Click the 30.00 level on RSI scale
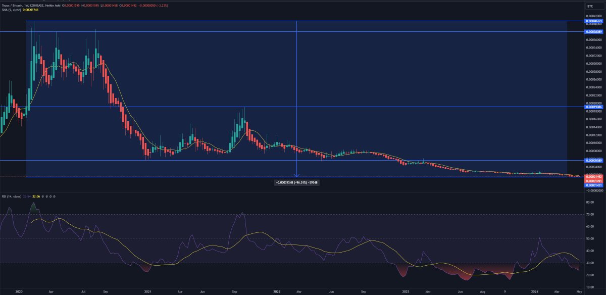 (x=590, y=263)
